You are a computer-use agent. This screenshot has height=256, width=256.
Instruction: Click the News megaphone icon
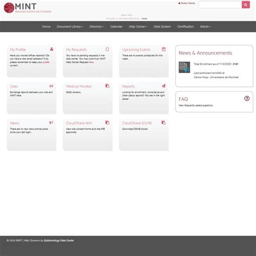(x=51, y=123)
